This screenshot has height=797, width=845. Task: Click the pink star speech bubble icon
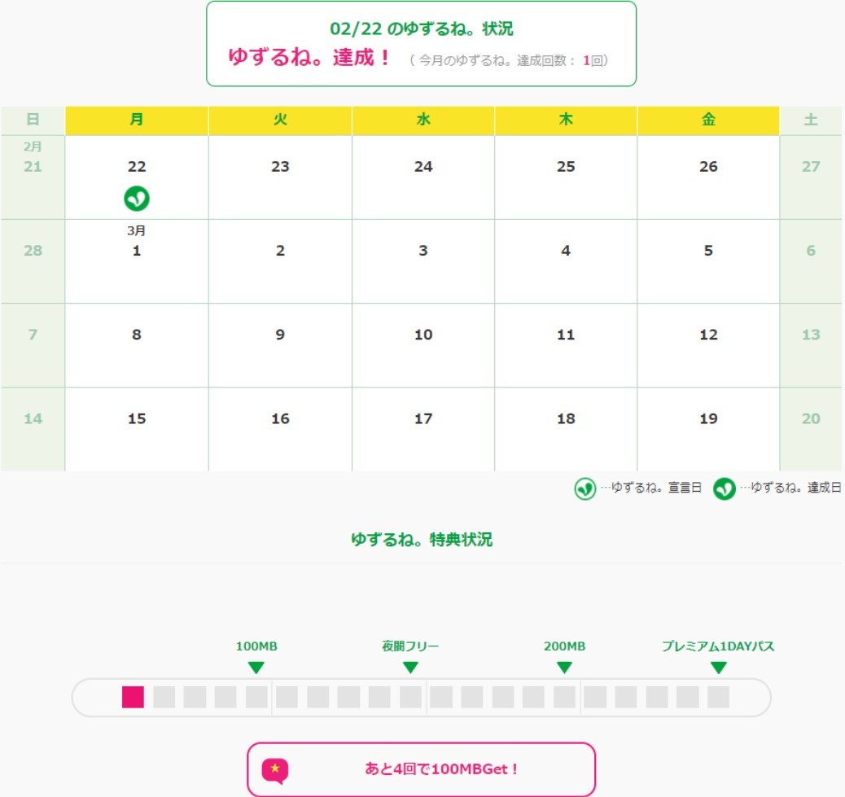click(275, 769)
